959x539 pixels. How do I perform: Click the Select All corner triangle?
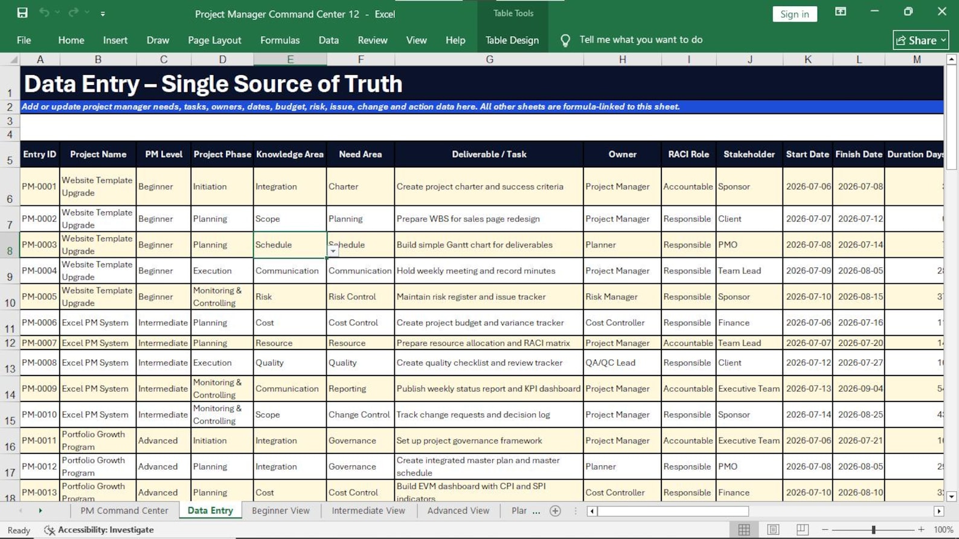click(x=13, y=60)
